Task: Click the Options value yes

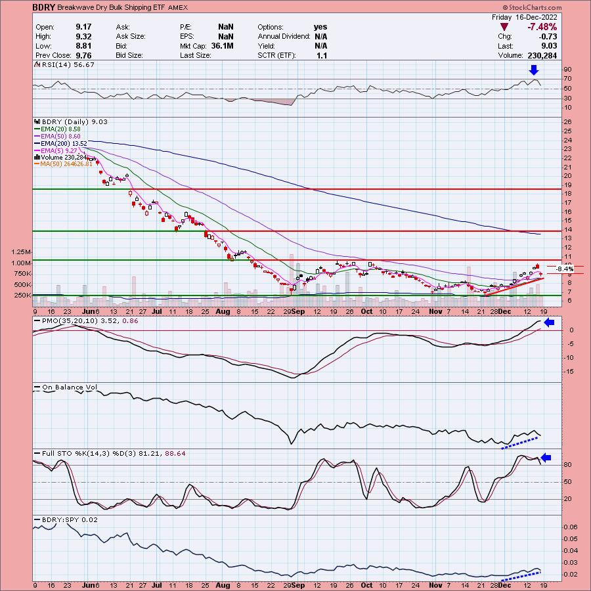Action: click(320, 27)
